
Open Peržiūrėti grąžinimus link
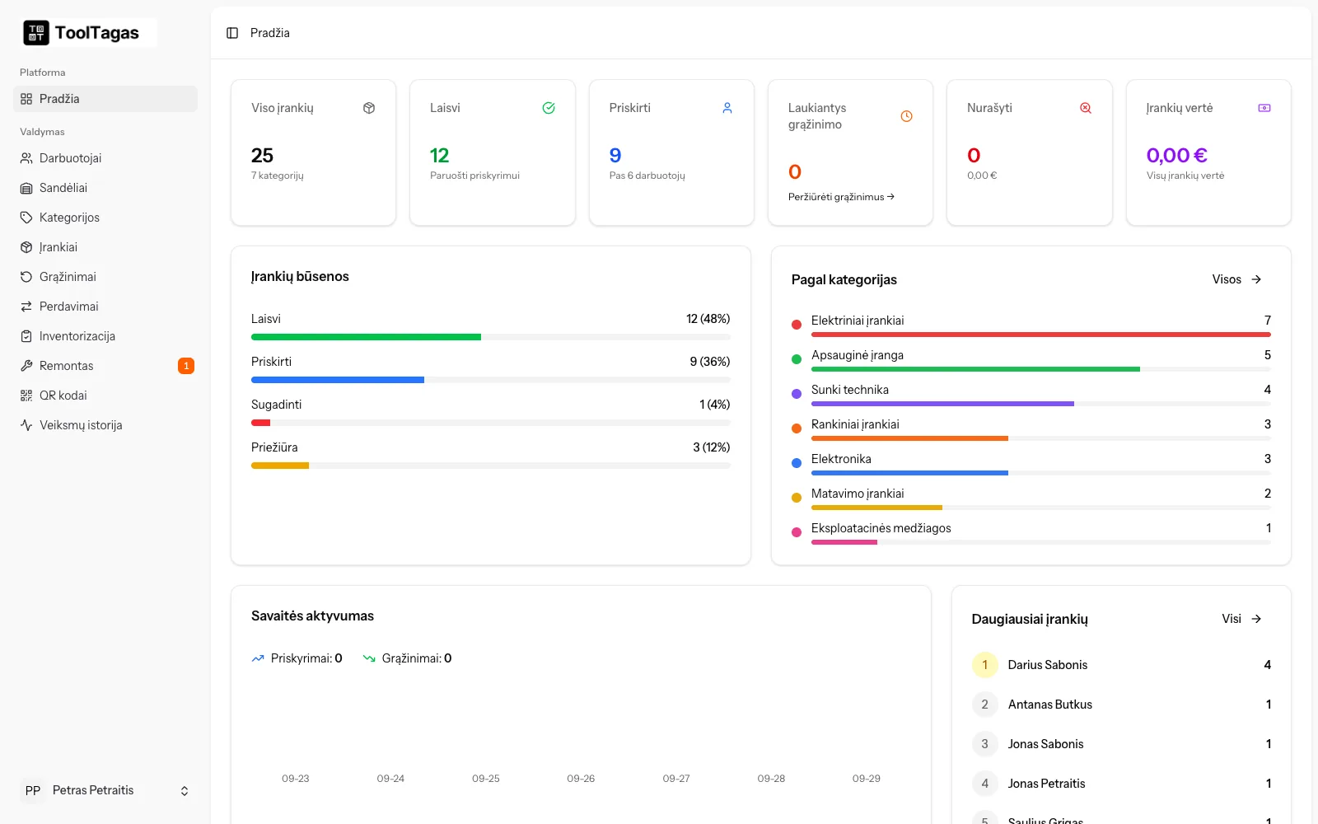[x=841, y=197]
